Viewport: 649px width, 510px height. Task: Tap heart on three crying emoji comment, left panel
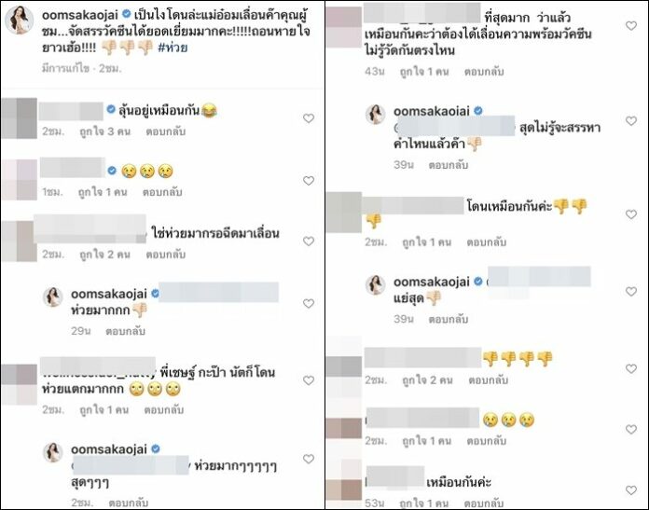click(309, 181)
